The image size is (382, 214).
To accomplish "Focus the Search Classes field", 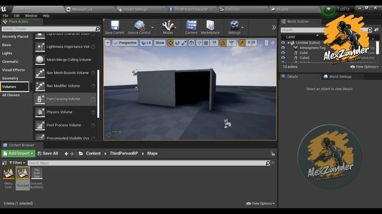I will click(x=51, y=29).
